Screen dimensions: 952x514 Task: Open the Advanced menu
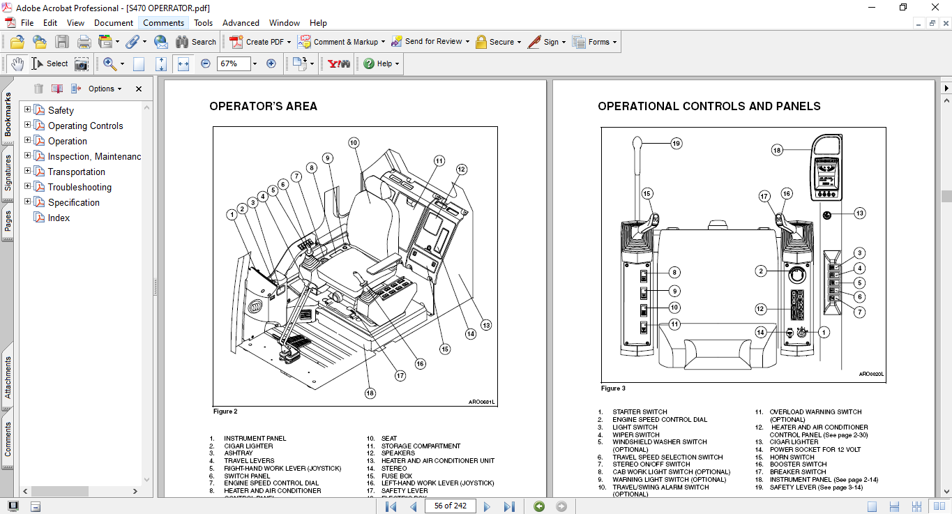pyautogui.click(x=241, y=23)
